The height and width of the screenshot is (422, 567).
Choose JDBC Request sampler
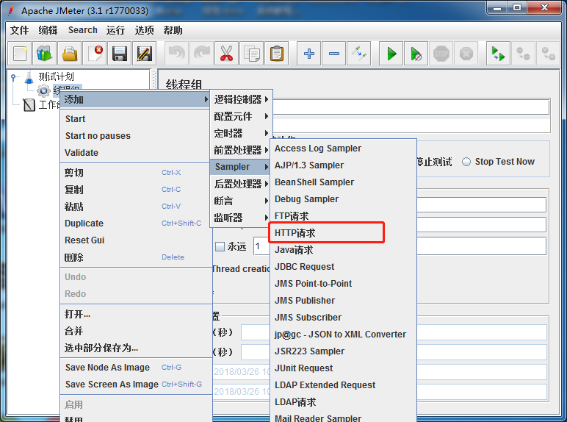(343, 267)
